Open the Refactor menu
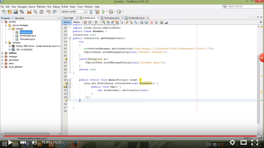This screenshot has width=264, height=148. tap(41, 7)
